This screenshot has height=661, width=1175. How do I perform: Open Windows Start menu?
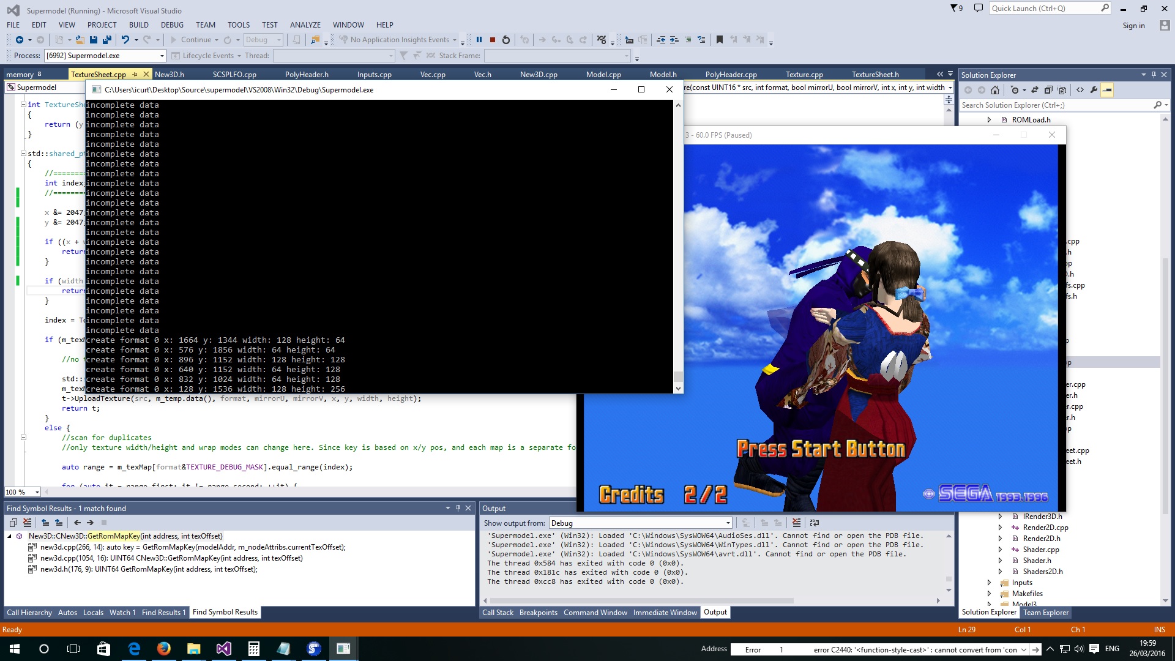pos(15,649)
